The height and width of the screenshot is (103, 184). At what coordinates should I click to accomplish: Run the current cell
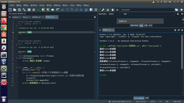(43, 10)
